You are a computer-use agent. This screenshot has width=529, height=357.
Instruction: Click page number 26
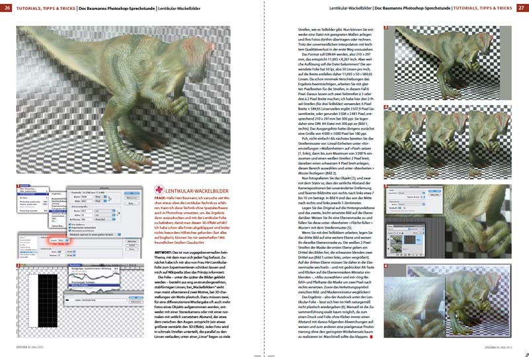tap(7, 8)
